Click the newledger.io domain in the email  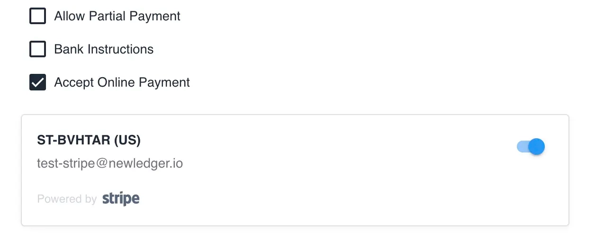click(146, 163)
